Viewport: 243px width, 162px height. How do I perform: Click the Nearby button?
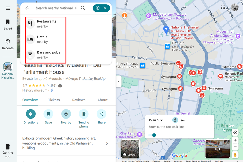pos(66,117)
